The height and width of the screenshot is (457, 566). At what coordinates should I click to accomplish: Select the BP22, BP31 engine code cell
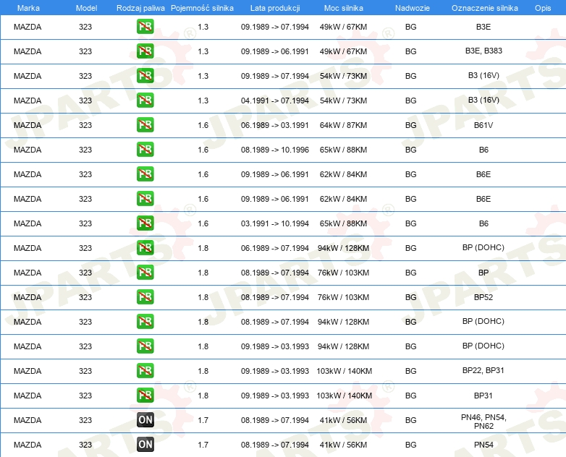483,370
